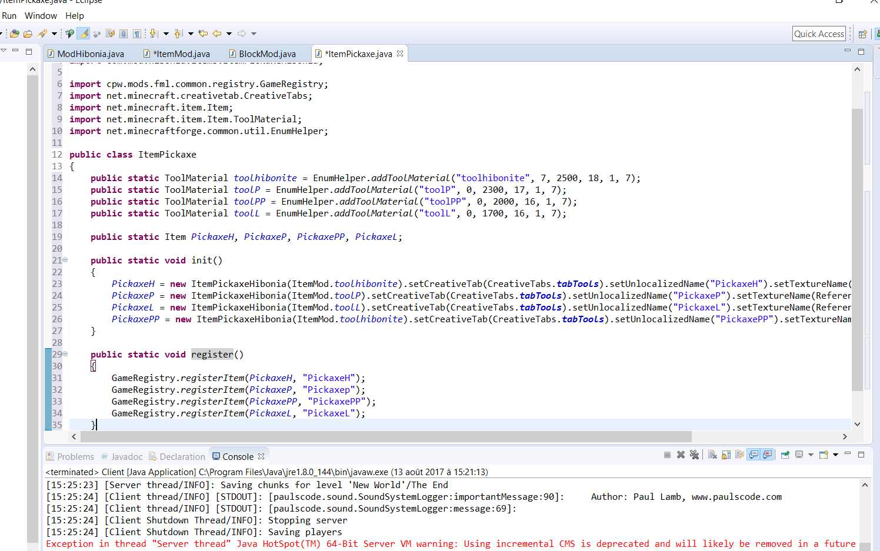
Task: Click the Search flashlight toolbar icon
Action: tap(42, 34)
